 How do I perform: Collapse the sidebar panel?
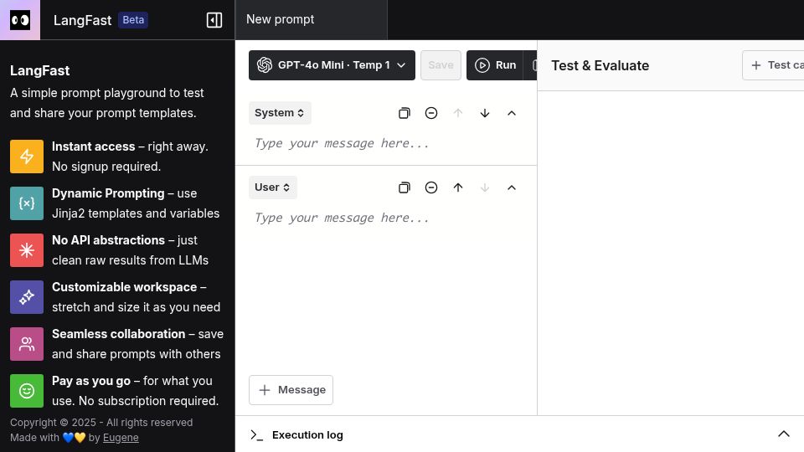(214, 20)
